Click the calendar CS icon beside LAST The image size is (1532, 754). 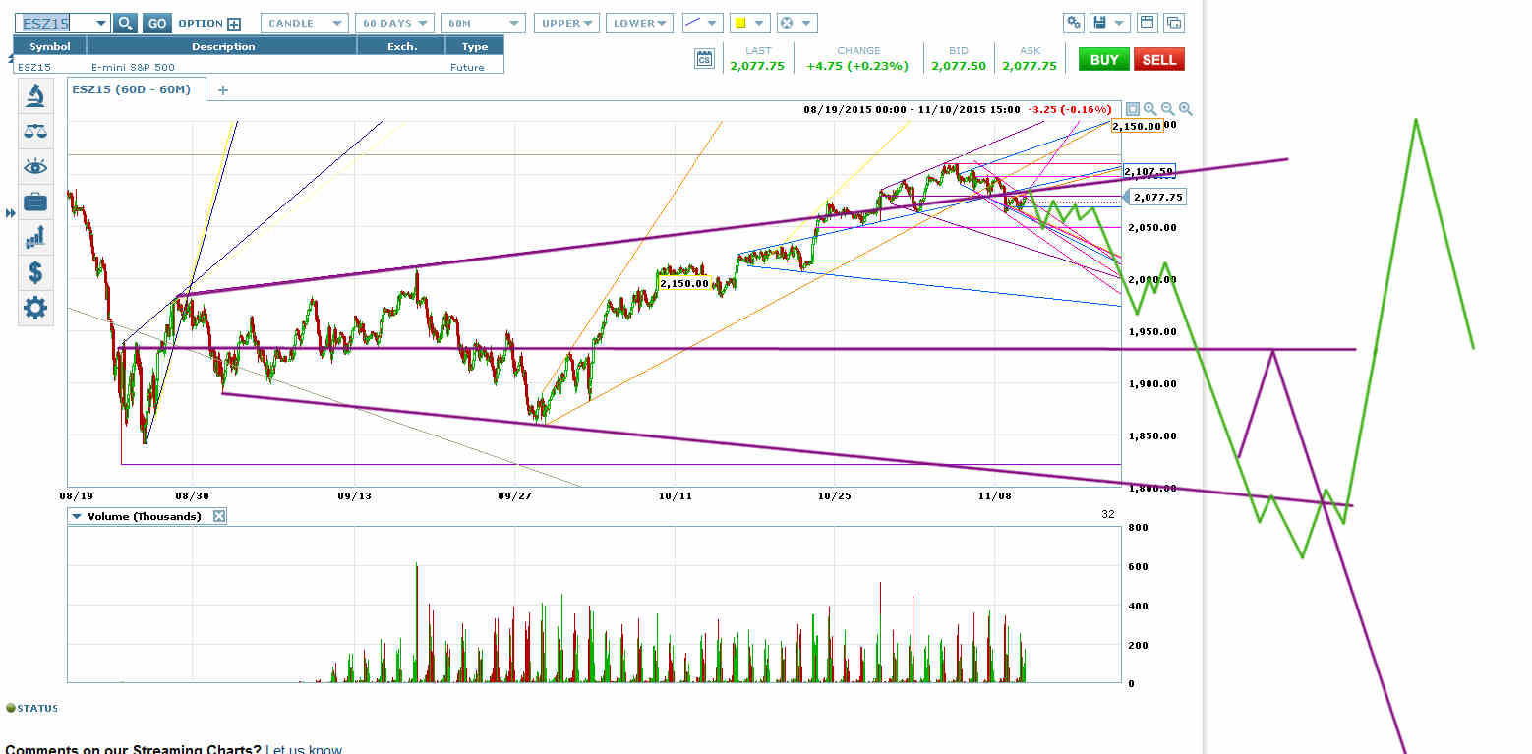click(704, 59)
